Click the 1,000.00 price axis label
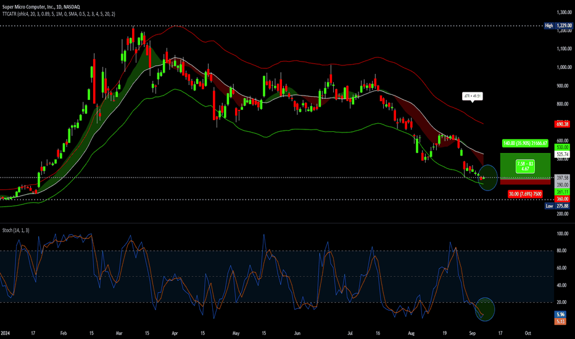Viewport: 575px width, 339px height. (564, 67)
